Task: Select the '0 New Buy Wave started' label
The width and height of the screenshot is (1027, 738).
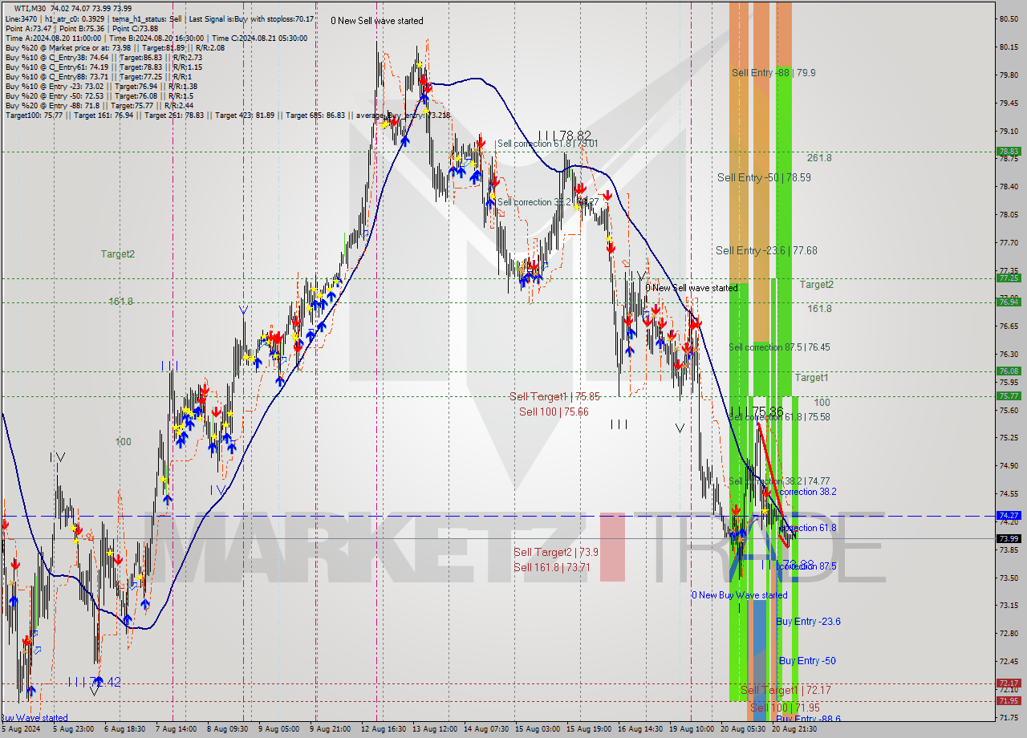Action: [740, 595]
